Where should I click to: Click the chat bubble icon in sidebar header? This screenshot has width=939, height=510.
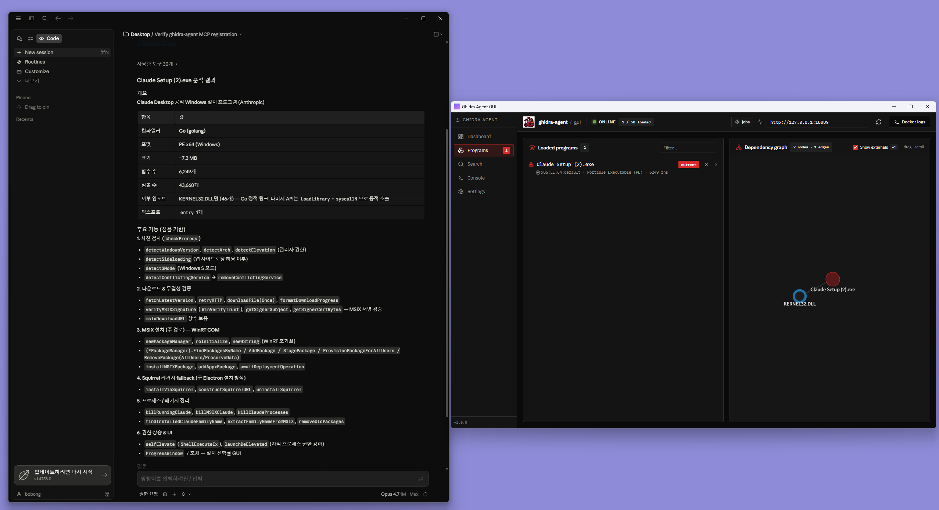click(19, 39)
